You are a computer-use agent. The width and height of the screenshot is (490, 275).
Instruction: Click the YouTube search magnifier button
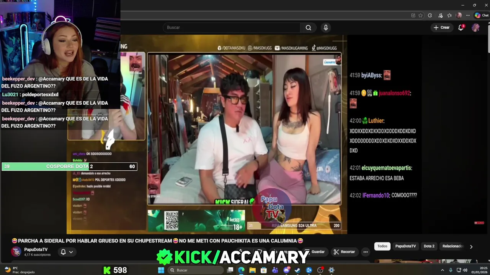click(x=308, y=27)
